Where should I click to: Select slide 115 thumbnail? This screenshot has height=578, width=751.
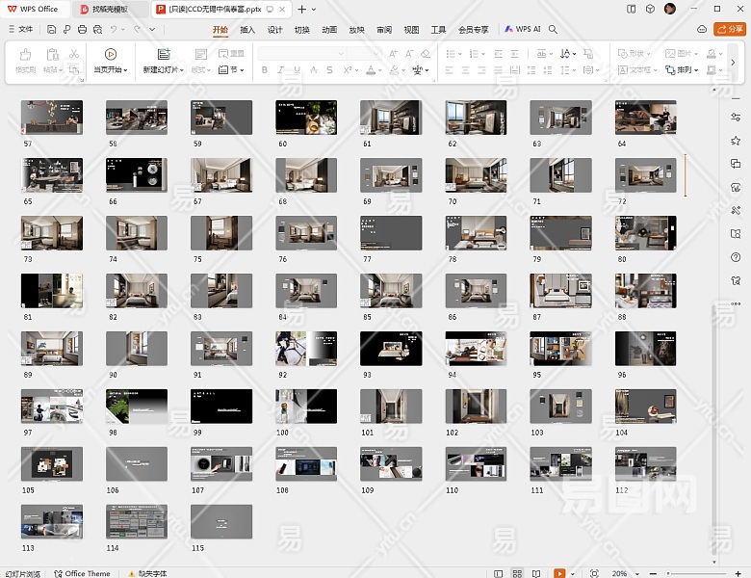[221, 521]
